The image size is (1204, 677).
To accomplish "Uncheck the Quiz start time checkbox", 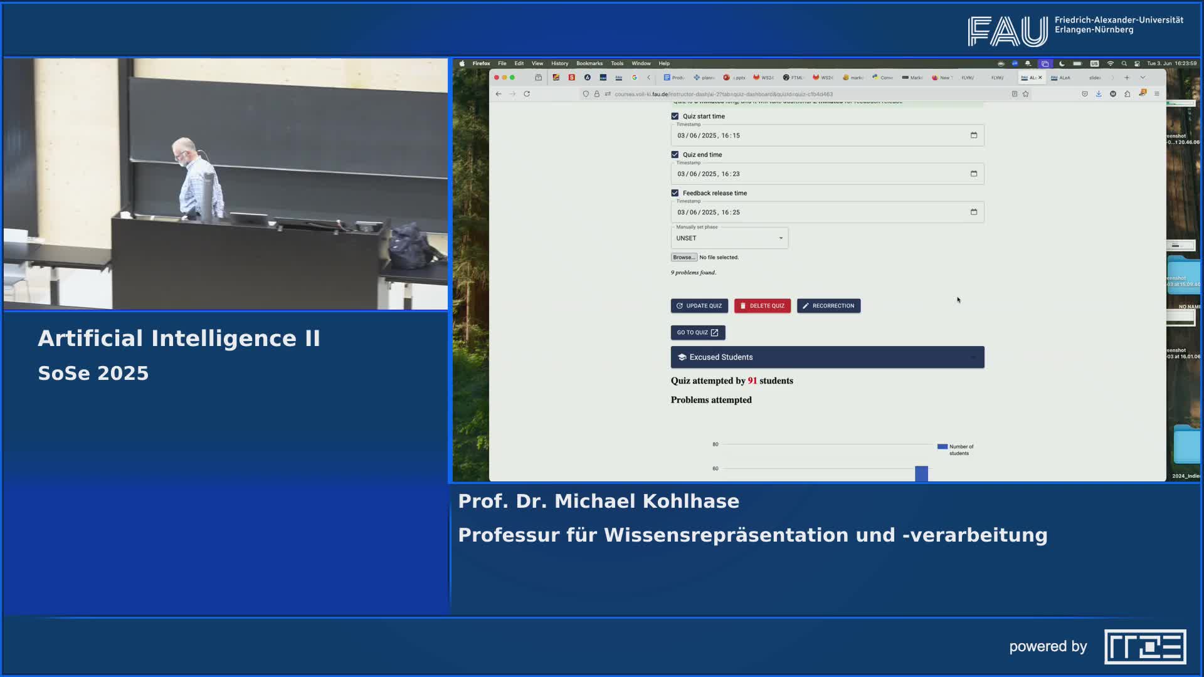I will pos(675,116).
